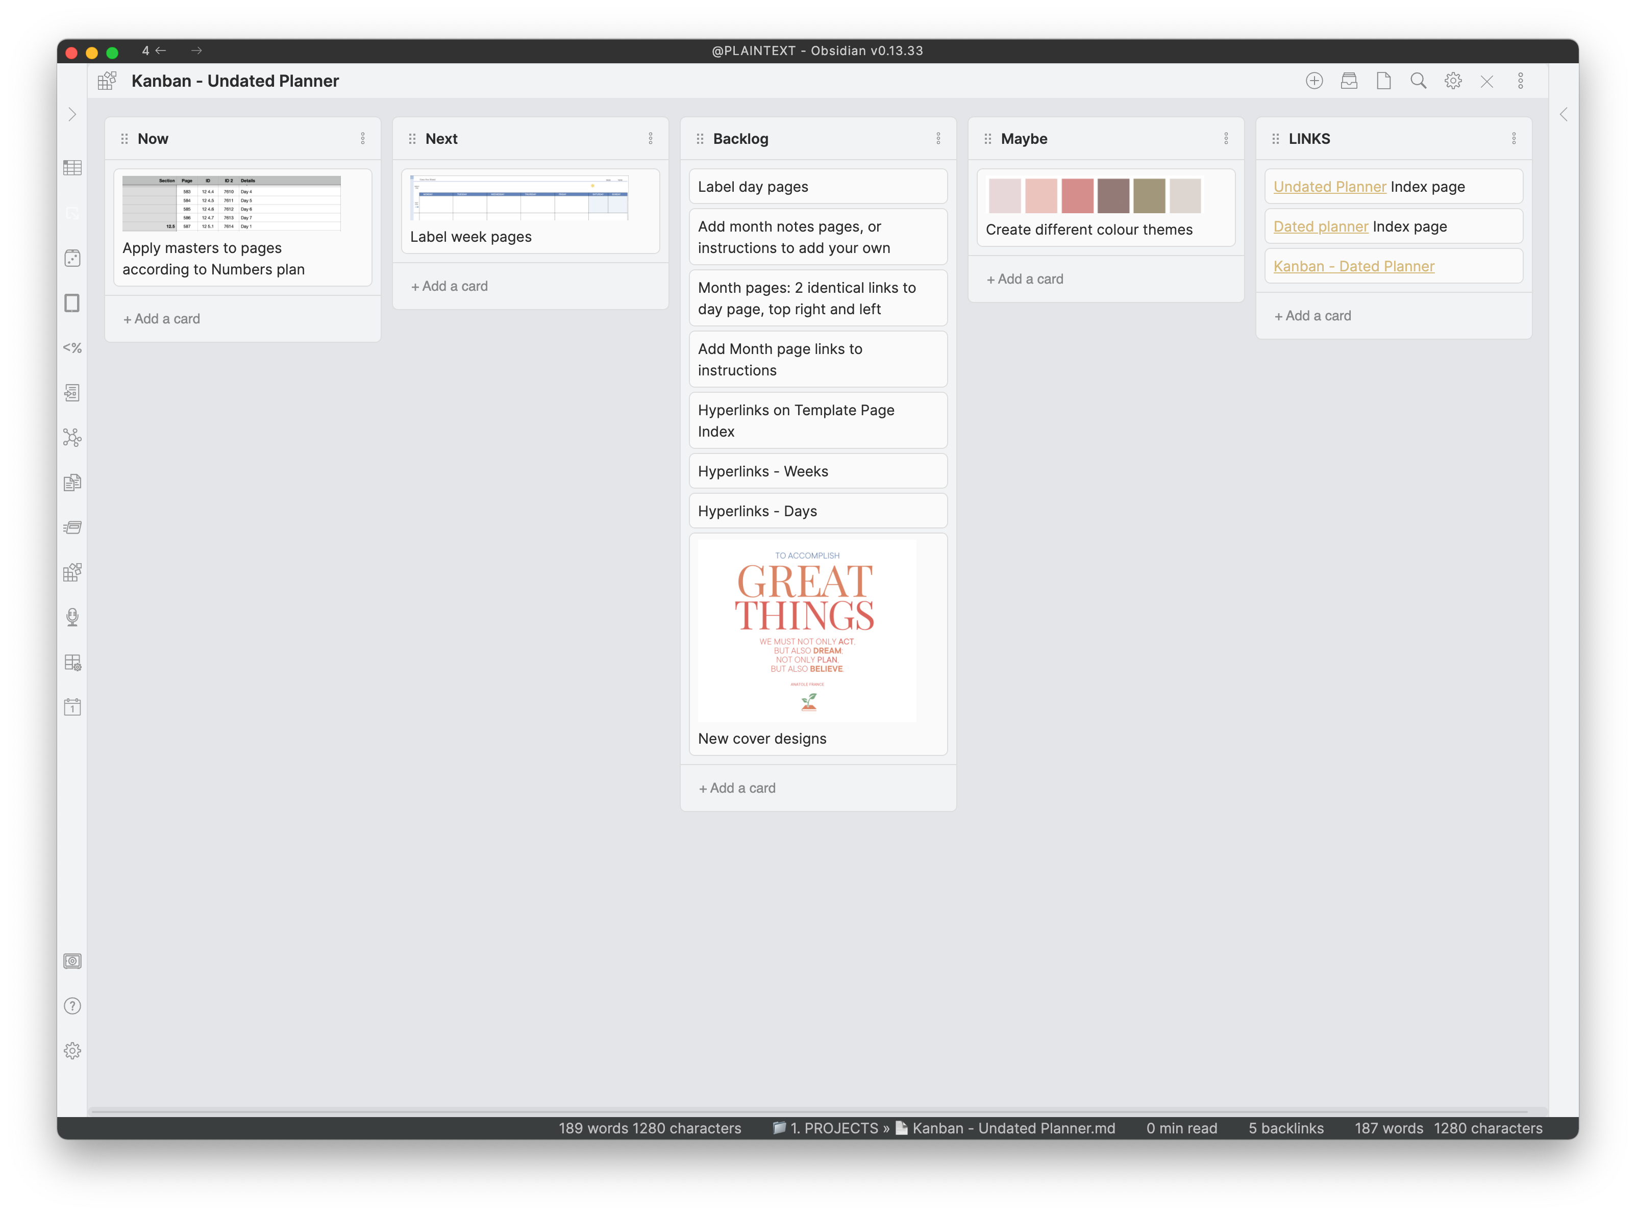Screen dimensions: 1636x1215
Task: Expand the left sidebar with the chevron
Action: tap(72, 114)
